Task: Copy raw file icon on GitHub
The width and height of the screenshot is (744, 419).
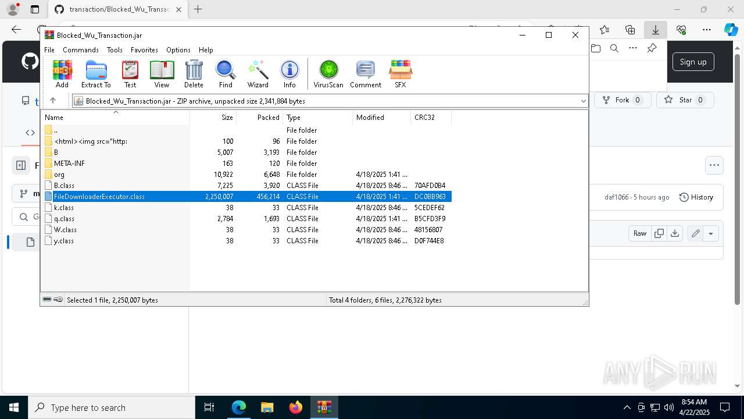Action: (x=659, y=233)
